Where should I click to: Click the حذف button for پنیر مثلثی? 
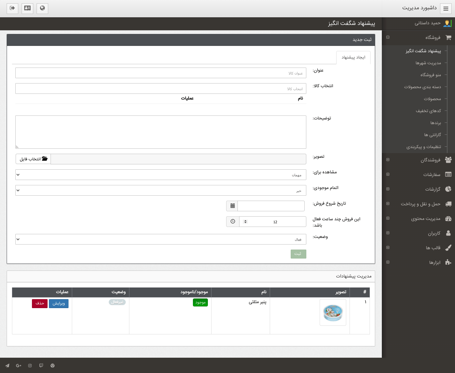pyautogui.click(x=40, y=303)
